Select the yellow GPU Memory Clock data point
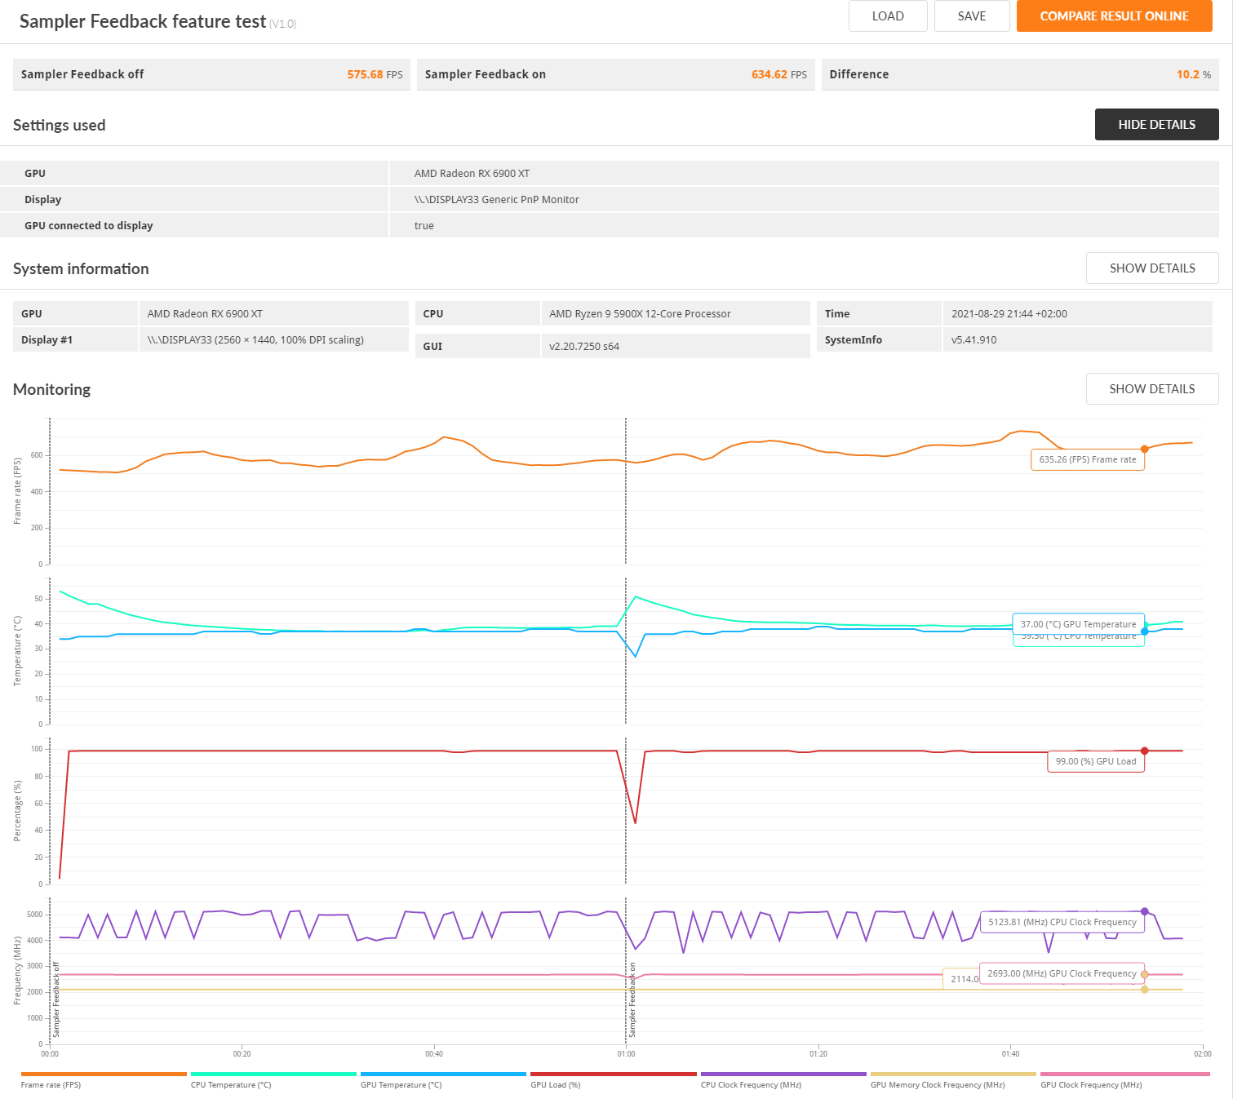1233x1099 pixels. point(1145,990)
